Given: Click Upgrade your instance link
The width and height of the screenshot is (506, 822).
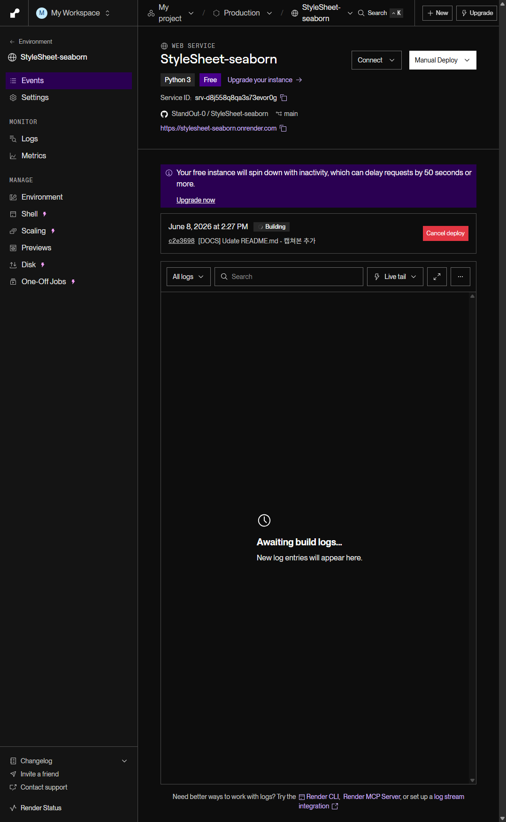Looking at the screenshot, I should 265,80.
